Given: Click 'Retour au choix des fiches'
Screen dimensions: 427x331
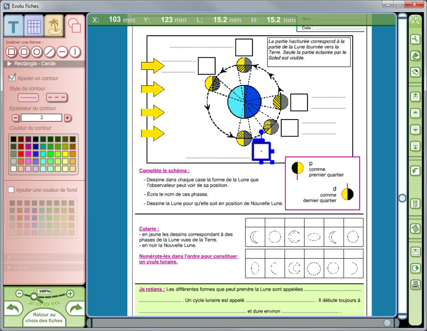Looking at the screenshot, I should [44, 318].
